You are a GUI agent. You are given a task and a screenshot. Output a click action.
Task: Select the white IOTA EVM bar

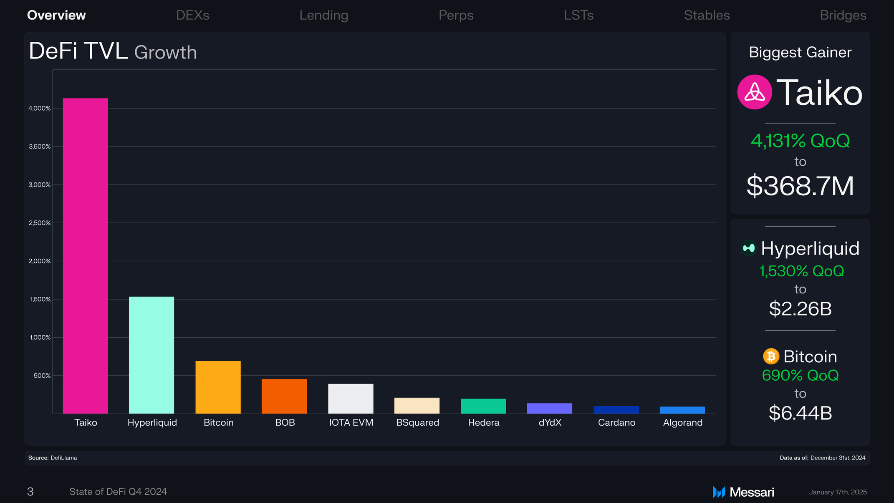(x=351, y=399)
